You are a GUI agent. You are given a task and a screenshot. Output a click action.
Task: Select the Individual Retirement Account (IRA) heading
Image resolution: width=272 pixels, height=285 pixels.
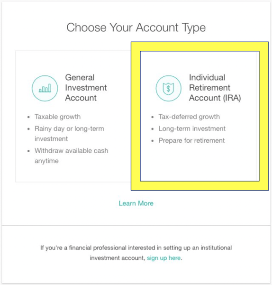[x=215, y=88]
